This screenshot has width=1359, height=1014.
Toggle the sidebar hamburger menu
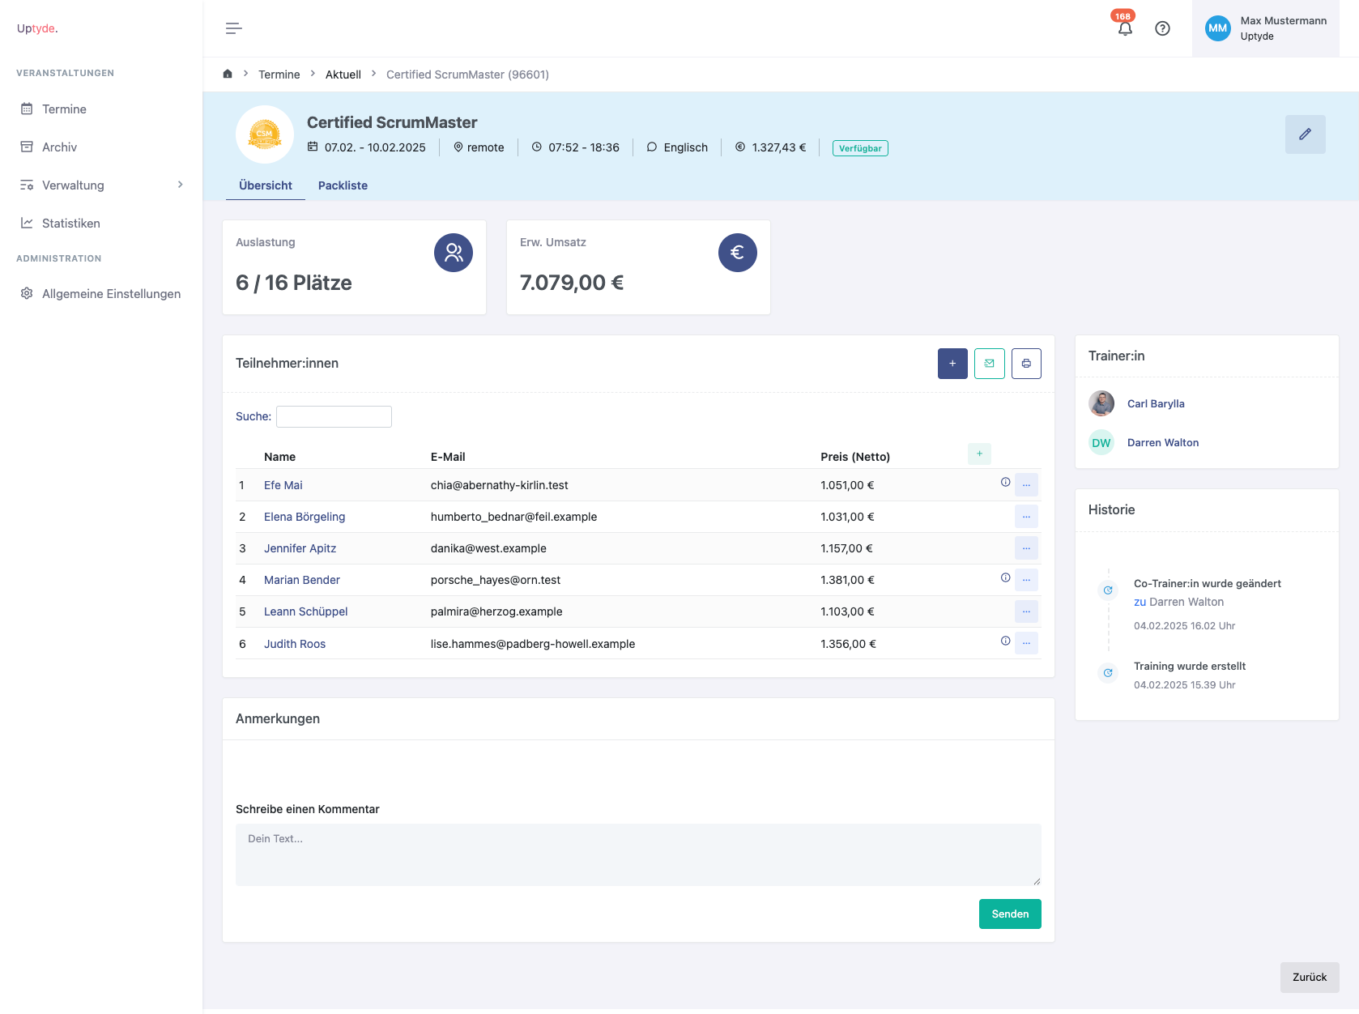(x=233, y=29)
